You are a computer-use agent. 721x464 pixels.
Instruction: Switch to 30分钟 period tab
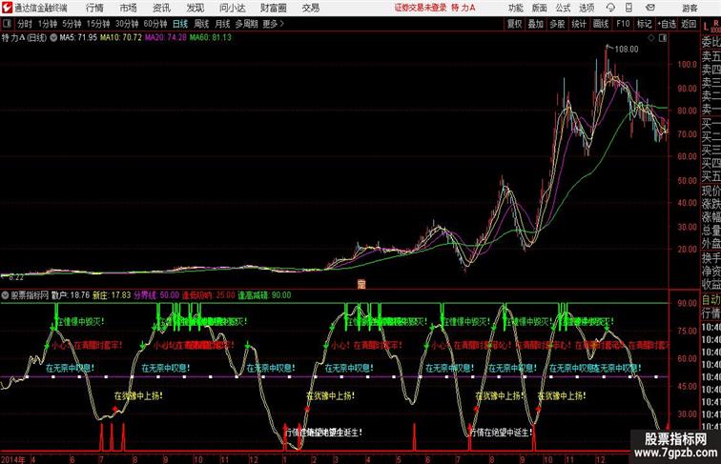pos(127,24)
